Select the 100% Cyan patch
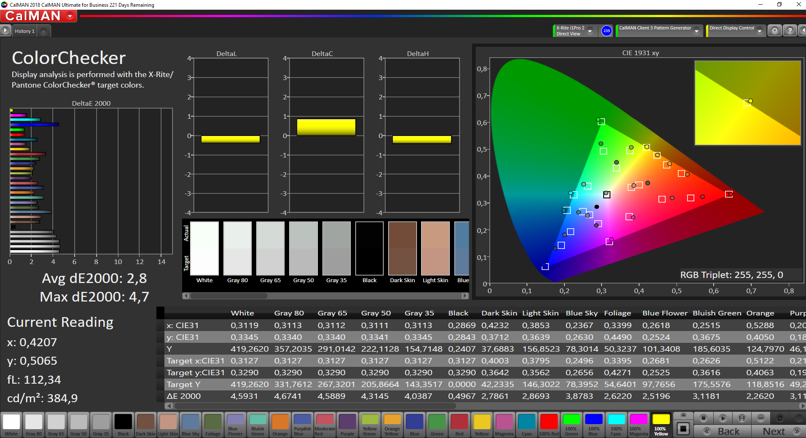Image resolution: width=806 pixels, height=438 pixels. click(616, 425)
